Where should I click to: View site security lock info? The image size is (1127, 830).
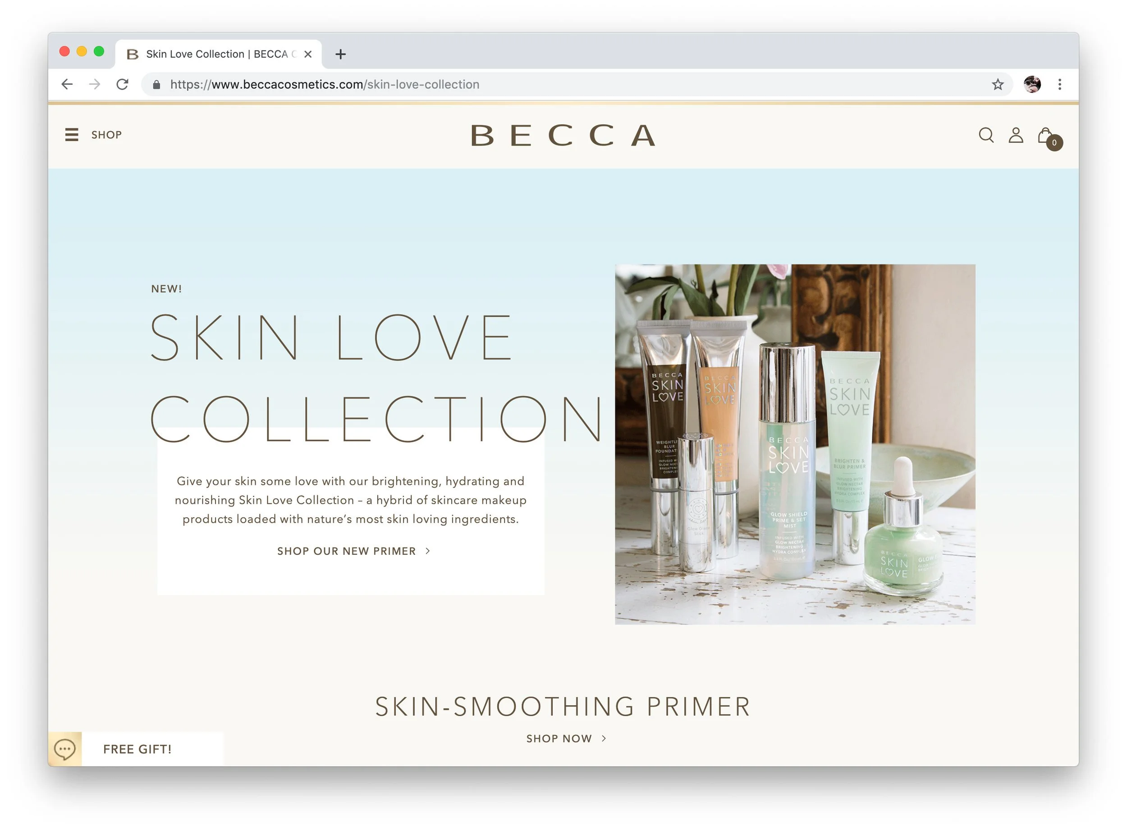click(x=156, y=84)
